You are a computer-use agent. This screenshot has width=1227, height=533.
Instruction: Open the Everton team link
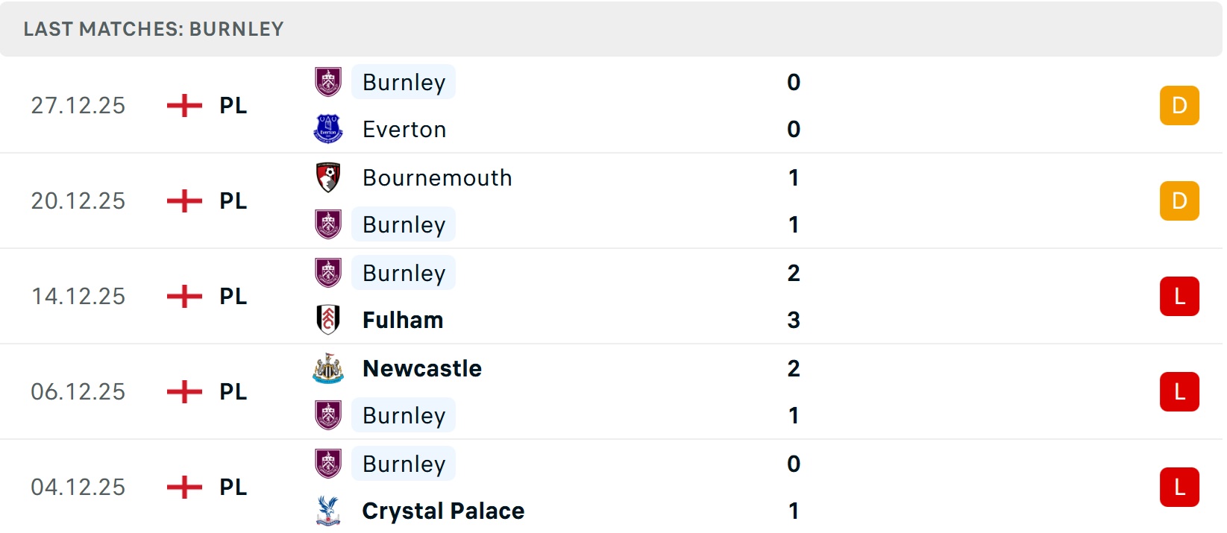pyautogui.click(x=404, y=129)
